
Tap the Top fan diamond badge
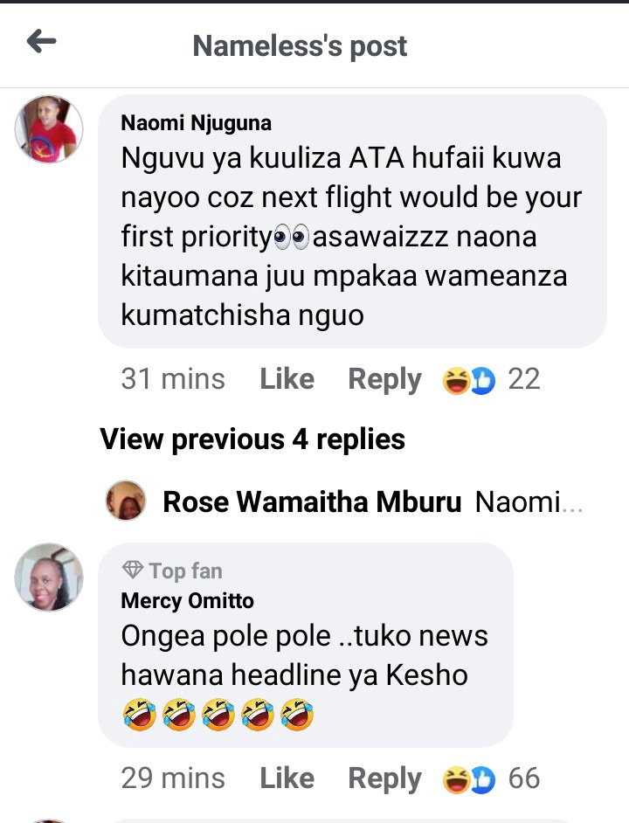point(132,570)
